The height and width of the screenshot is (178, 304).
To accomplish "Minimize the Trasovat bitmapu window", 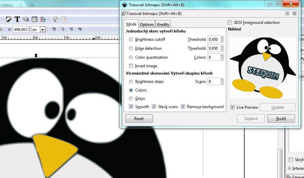I will 269,4.
